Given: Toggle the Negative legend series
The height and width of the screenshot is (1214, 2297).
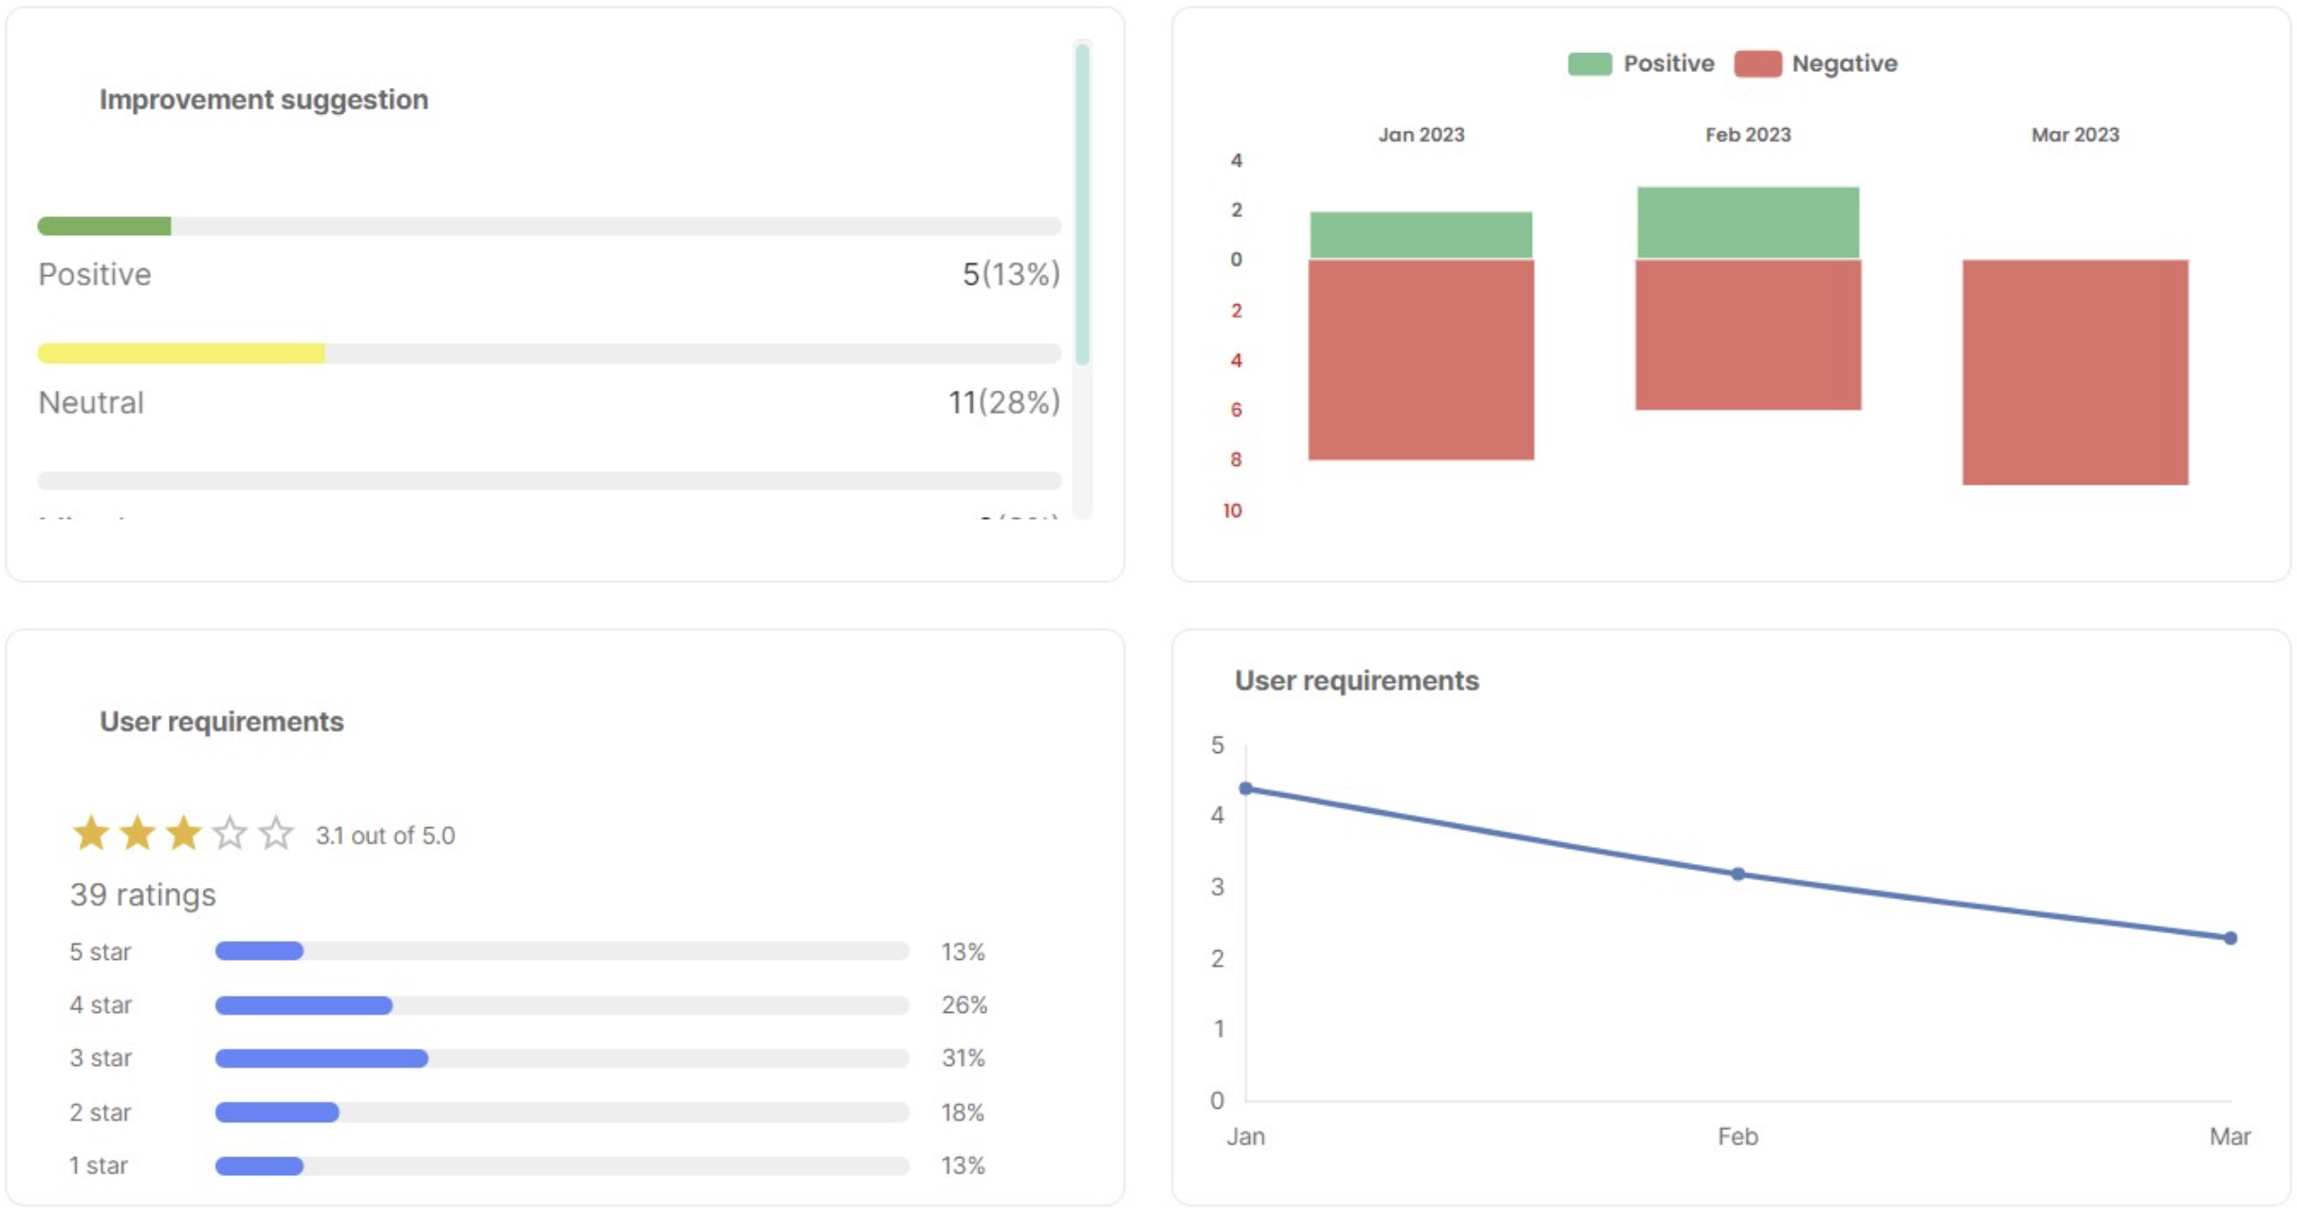Looking at the screenshot, I should pyautogui.click(x=1843, y=64).
